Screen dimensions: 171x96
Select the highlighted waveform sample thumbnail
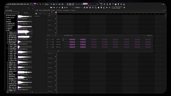point(25,32)
